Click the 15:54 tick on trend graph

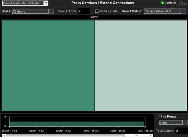pos(91,127)
